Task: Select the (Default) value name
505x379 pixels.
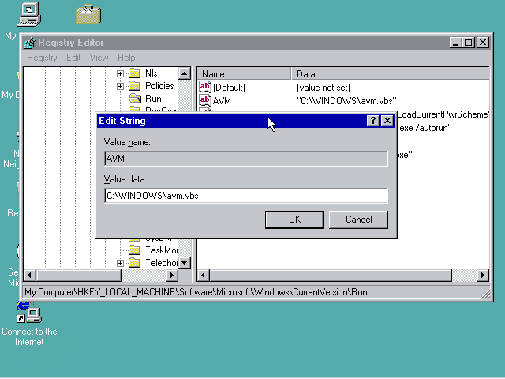Action: [229, 88]
